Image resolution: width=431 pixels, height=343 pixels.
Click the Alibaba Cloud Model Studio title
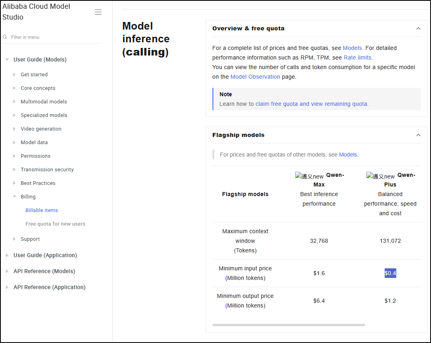pyautogui.click(x=36, y=12)
